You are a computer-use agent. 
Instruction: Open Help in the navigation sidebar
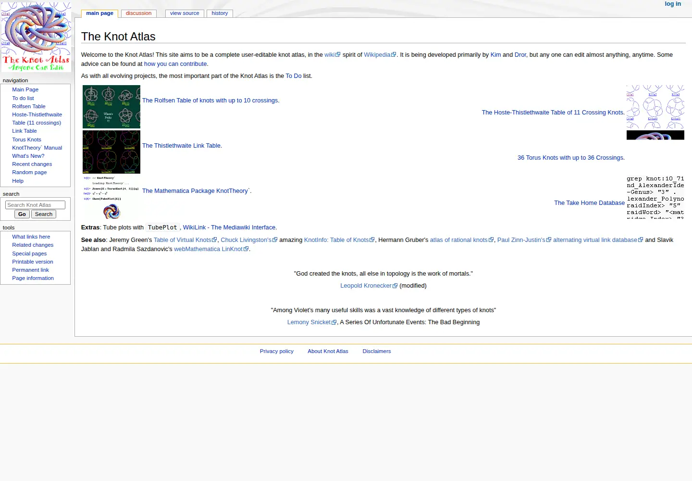pos(18,181)
